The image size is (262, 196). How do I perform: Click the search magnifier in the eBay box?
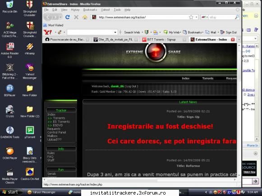coord(237,17)
